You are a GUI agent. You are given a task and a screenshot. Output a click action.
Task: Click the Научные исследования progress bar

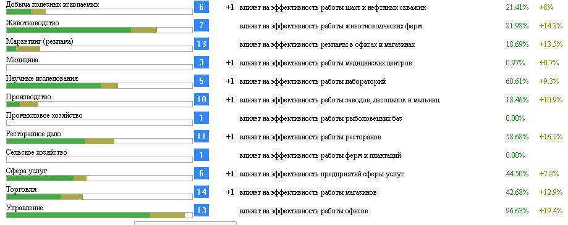(x=100, y=86)
